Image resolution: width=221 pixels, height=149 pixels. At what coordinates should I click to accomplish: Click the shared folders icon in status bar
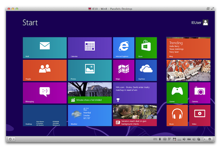click(x=194, y=139)
